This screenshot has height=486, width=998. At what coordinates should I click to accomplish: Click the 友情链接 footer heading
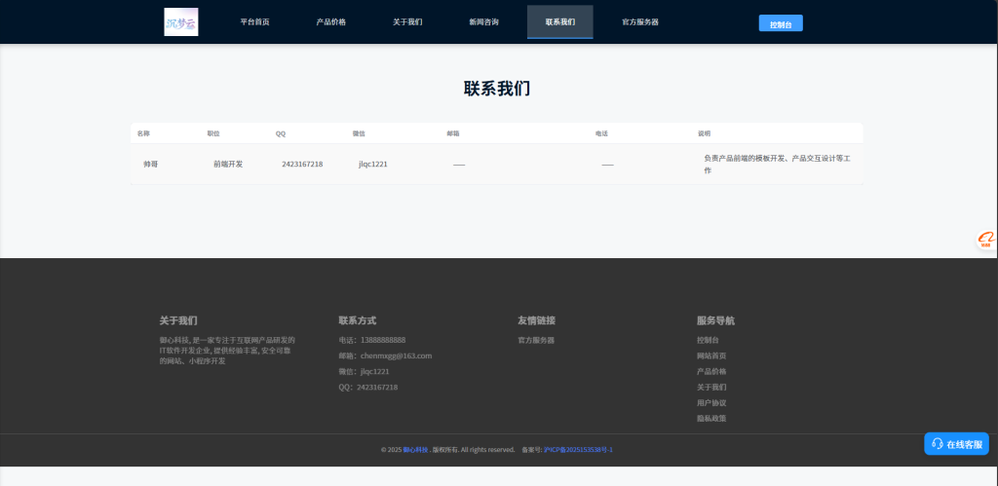537,320
